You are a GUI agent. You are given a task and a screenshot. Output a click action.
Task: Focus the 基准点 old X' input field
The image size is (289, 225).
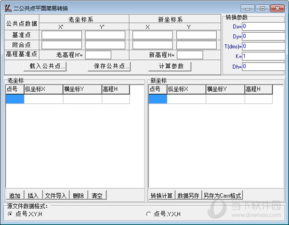pyautogui.click(x=62, y=35)
